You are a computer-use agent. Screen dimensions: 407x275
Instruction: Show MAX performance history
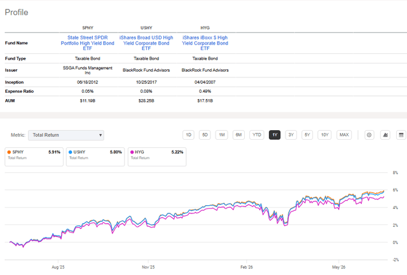344,135
